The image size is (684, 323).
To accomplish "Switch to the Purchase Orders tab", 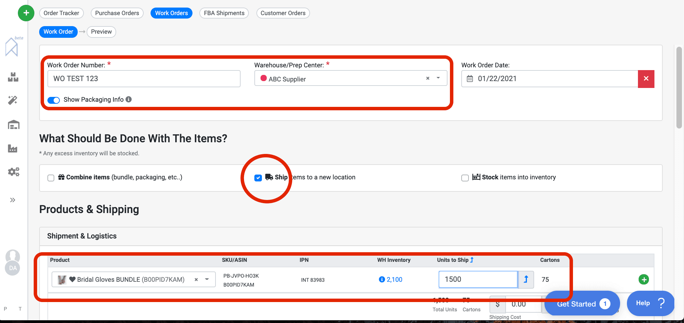I will pos(117,13).
